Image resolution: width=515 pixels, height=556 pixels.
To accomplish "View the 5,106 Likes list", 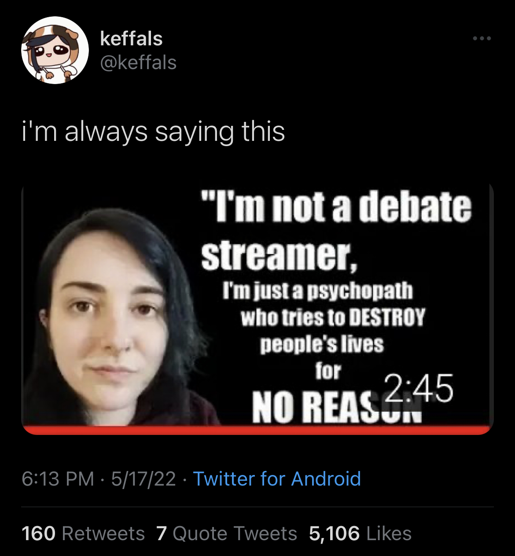I will click(360, 534).
